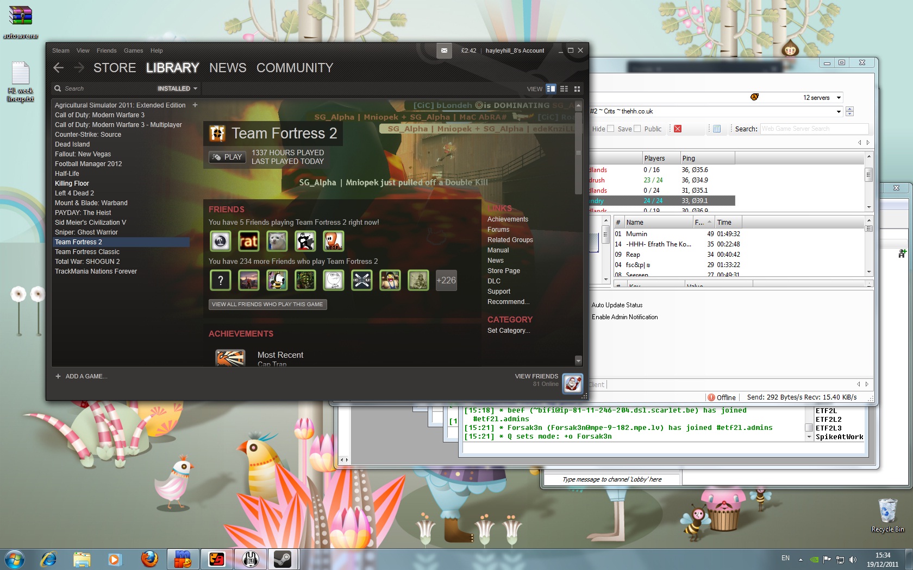Image resolution: width=913 pixels, height=570 pixels.
Task: Expand the Crits thehh.co.uk server dropdown
Action: tap(839, 111)
